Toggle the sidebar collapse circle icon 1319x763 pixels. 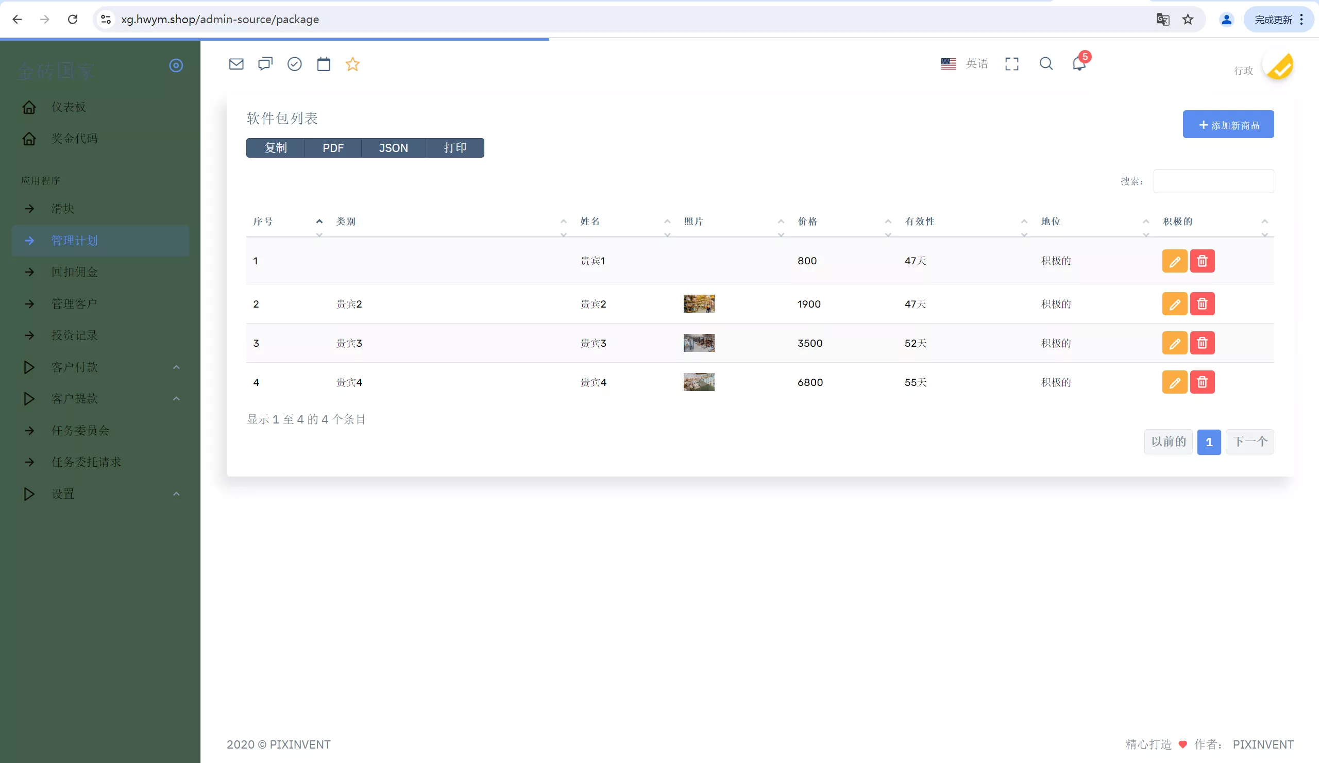coord(176,65)
